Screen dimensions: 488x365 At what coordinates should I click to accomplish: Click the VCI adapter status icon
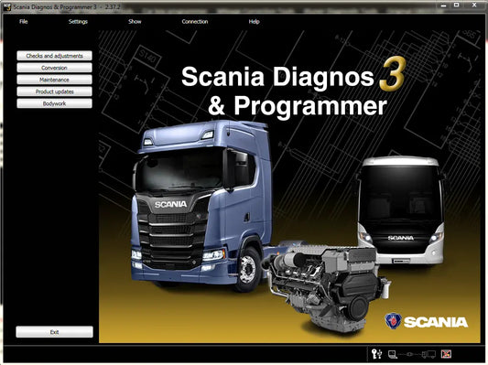click(410, 354)
